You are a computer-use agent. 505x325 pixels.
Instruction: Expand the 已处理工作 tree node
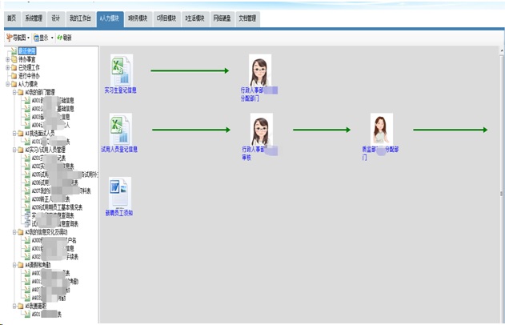point(7,67)
